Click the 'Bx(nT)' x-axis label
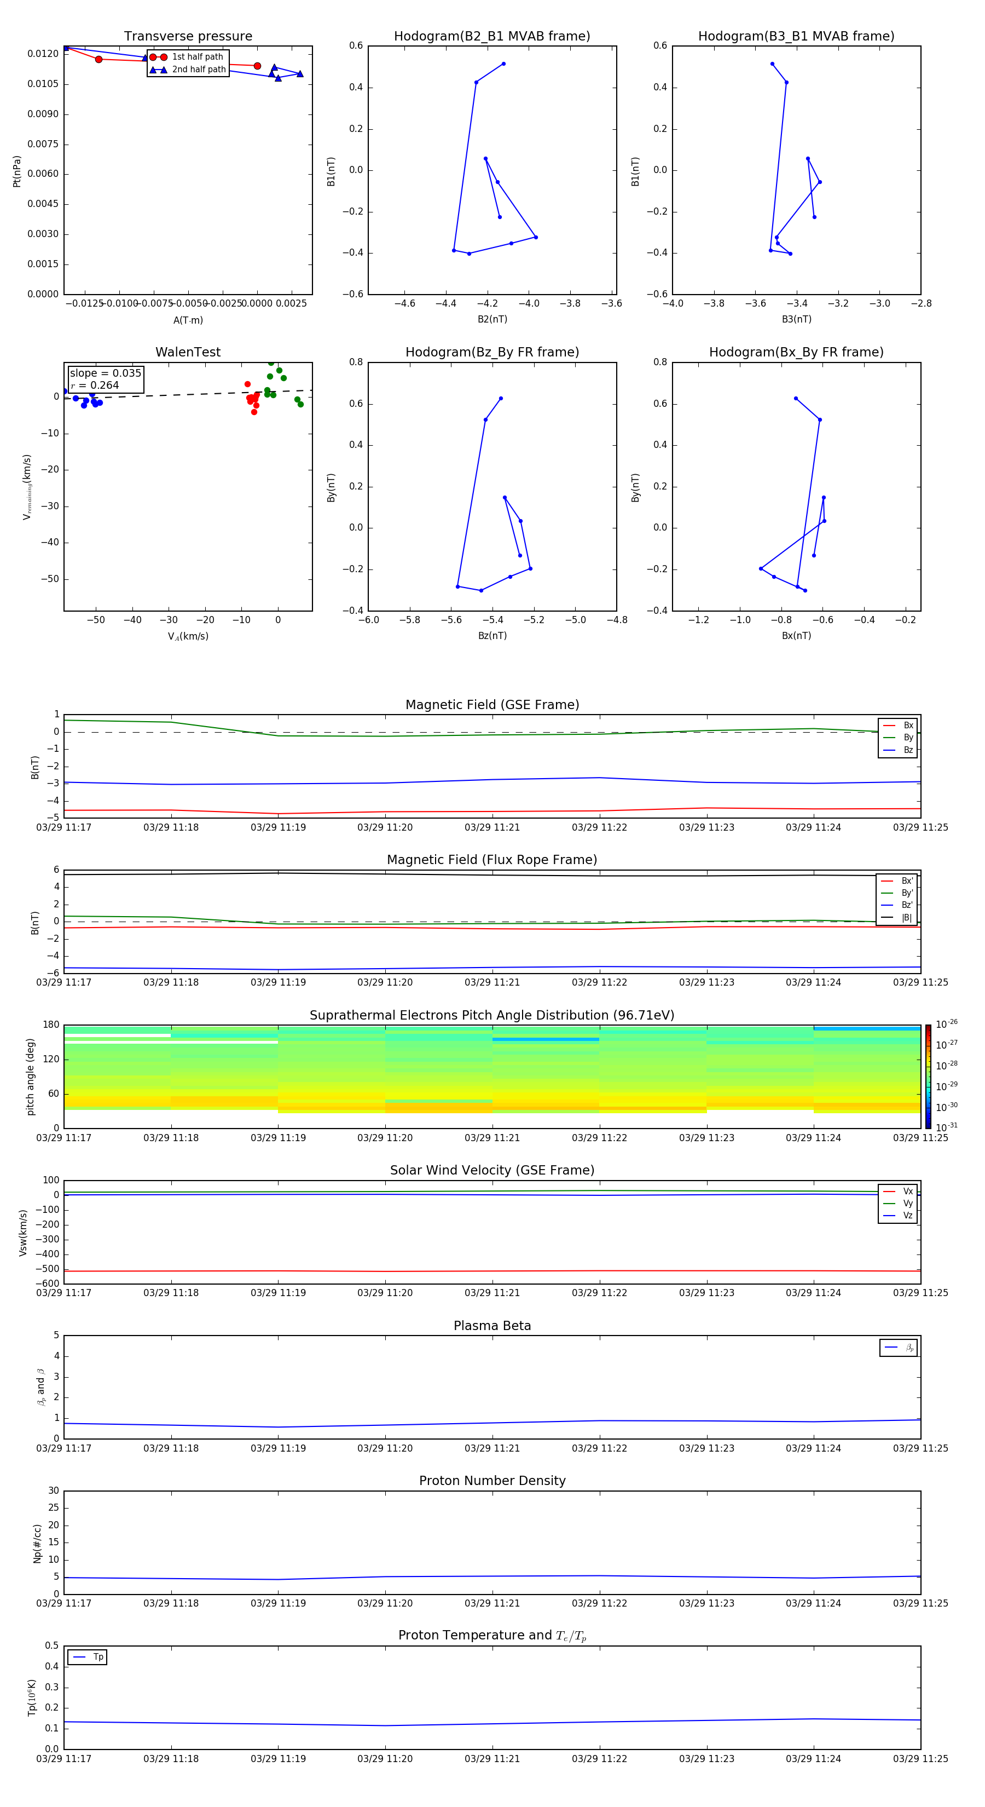Viewport: 985px width, 1807px height. (x=796, y=636)
